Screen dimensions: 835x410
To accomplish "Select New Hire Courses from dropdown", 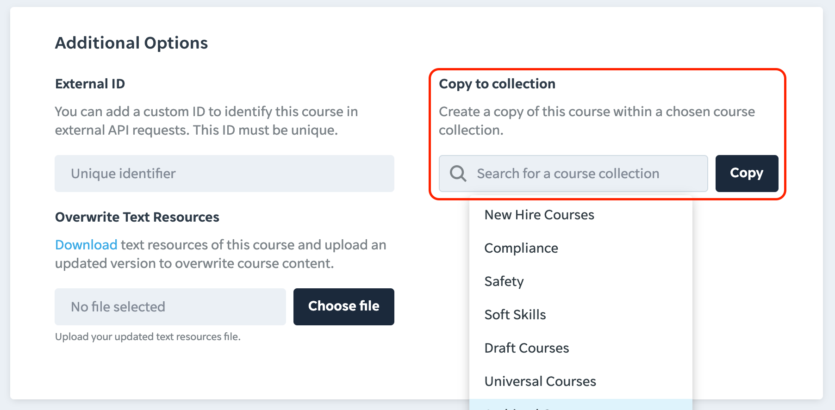I will (x=581, y=215).
